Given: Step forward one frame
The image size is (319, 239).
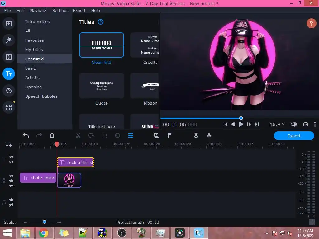Looking at the screenshot, I should [249, 124].
